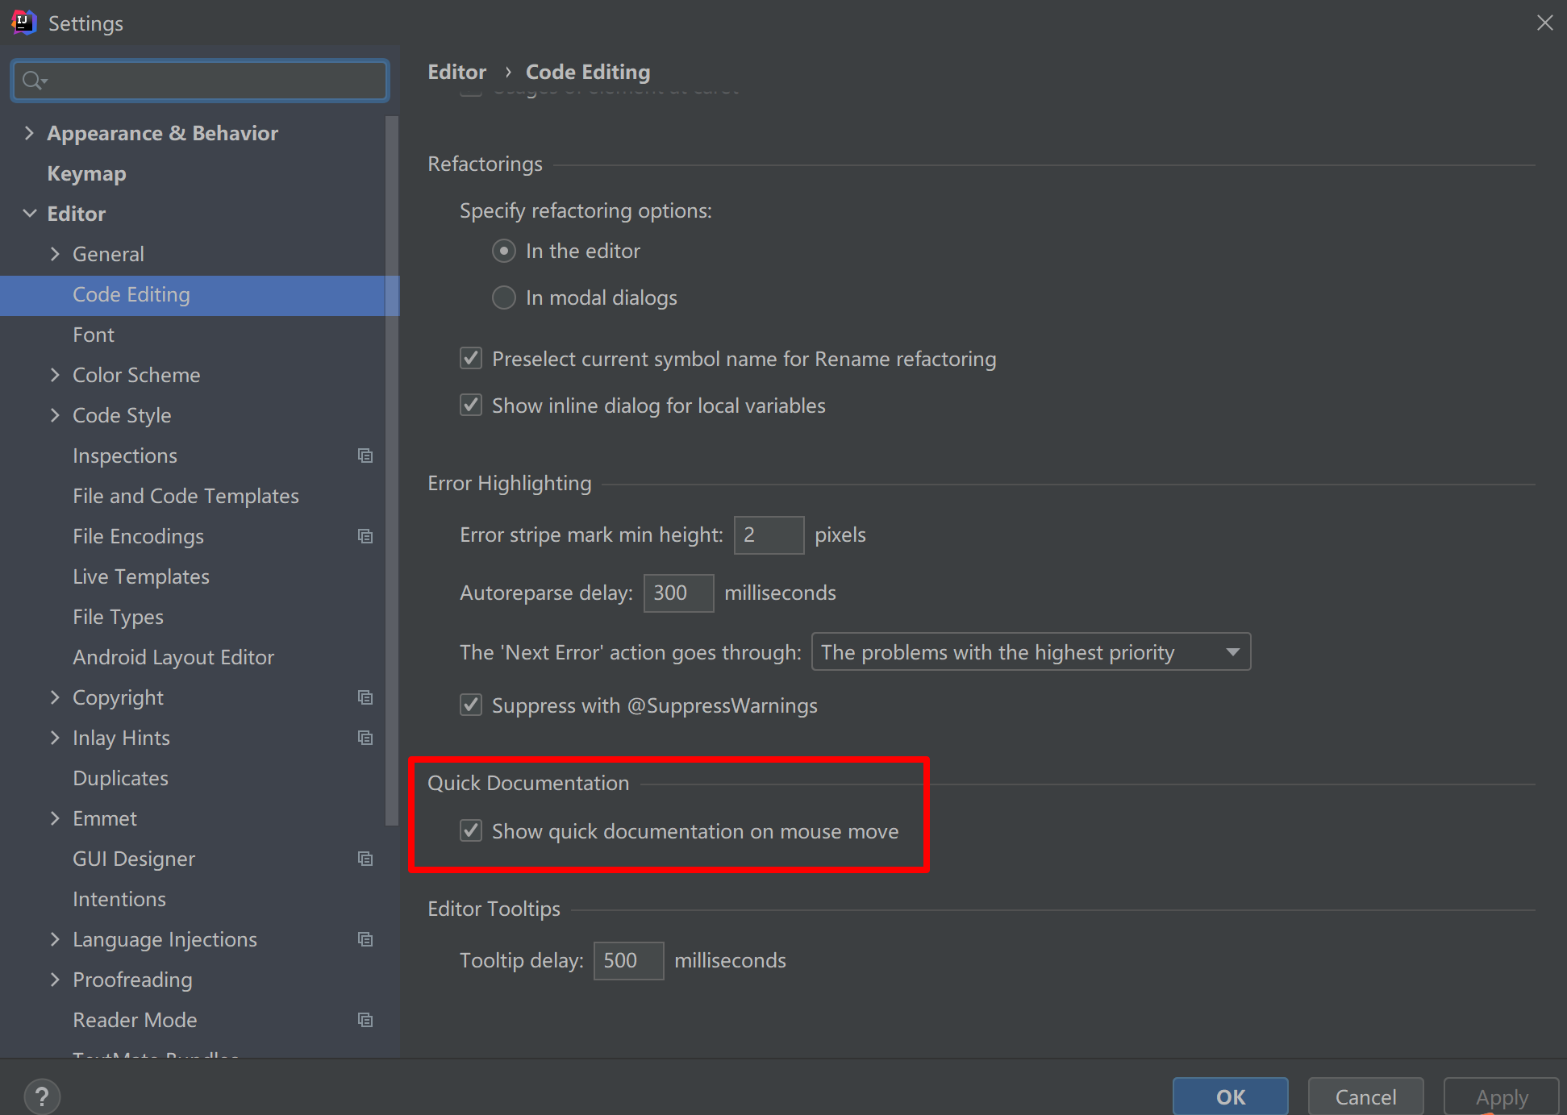Screen dimensions: 1567x1115
Task: Click the OK button
Action: click(x=1230, y=1096)
